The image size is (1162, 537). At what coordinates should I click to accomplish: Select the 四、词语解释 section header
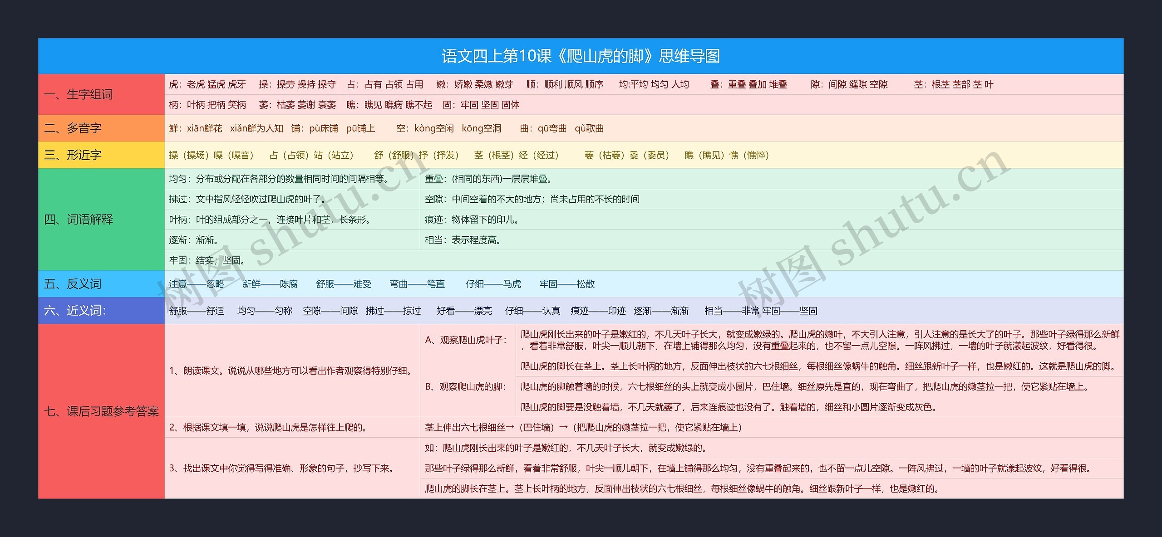[x=101, y=220]
